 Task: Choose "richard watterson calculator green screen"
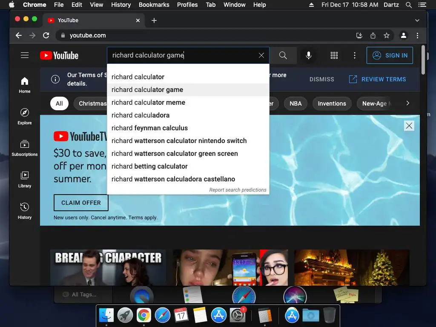pos(188,153)
